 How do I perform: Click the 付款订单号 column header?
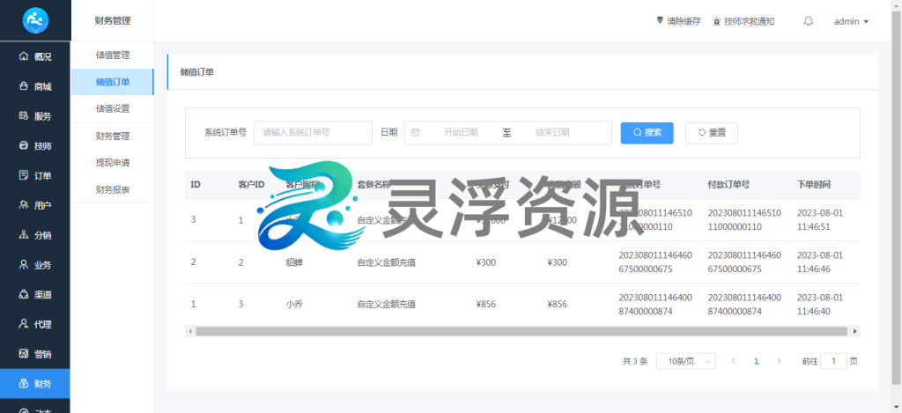tap(728, 185)
